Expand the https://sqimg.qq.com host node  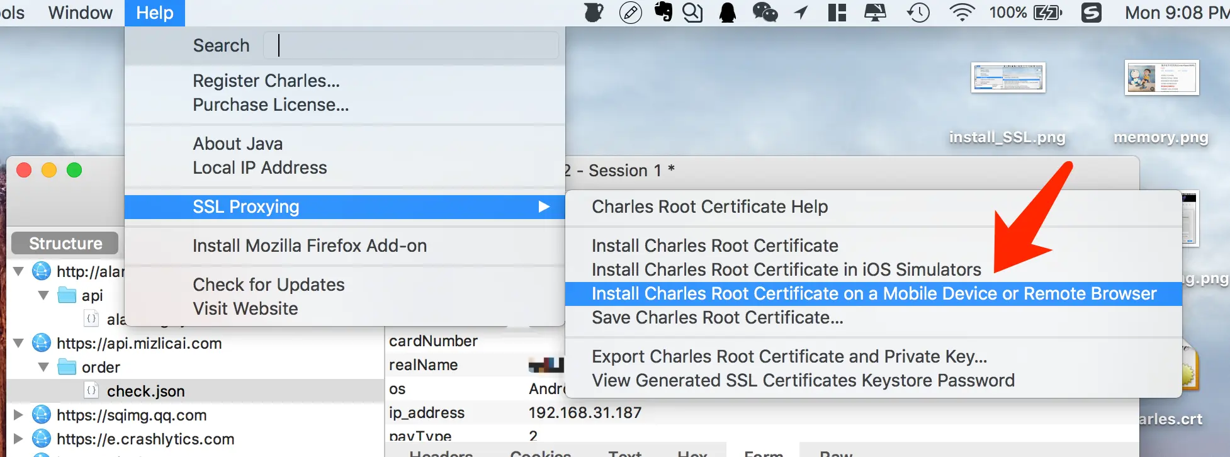(x=19, y=415)
